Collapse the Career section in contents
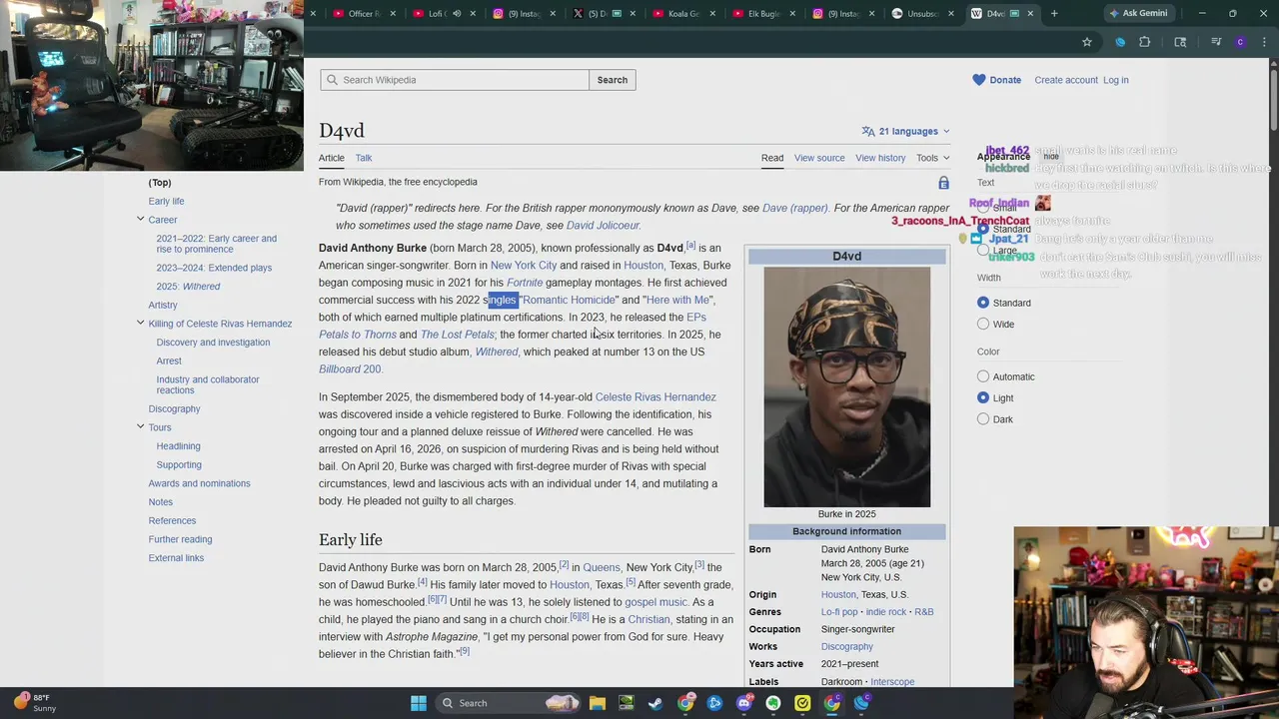1279x719 pixels. tap(141, 219)
